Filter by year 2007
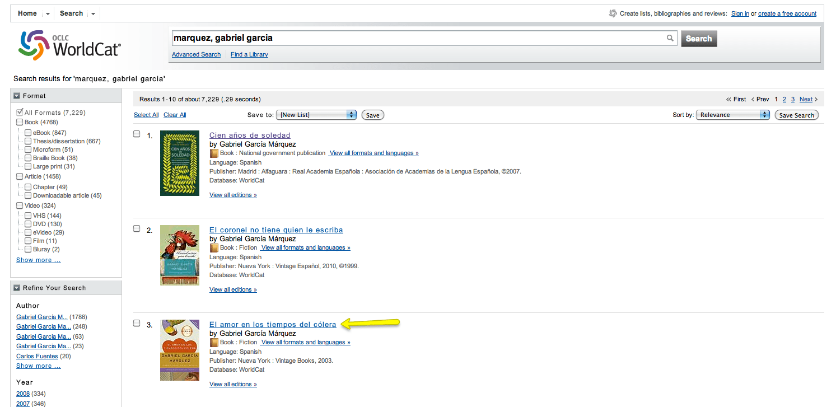 click(x=23, y=403)
